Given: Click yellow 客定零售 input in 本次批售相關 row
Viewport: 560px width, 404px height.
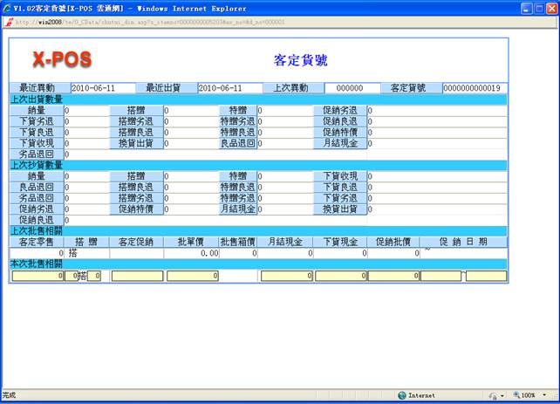Looking at the screenshot, I should (38, 276).
